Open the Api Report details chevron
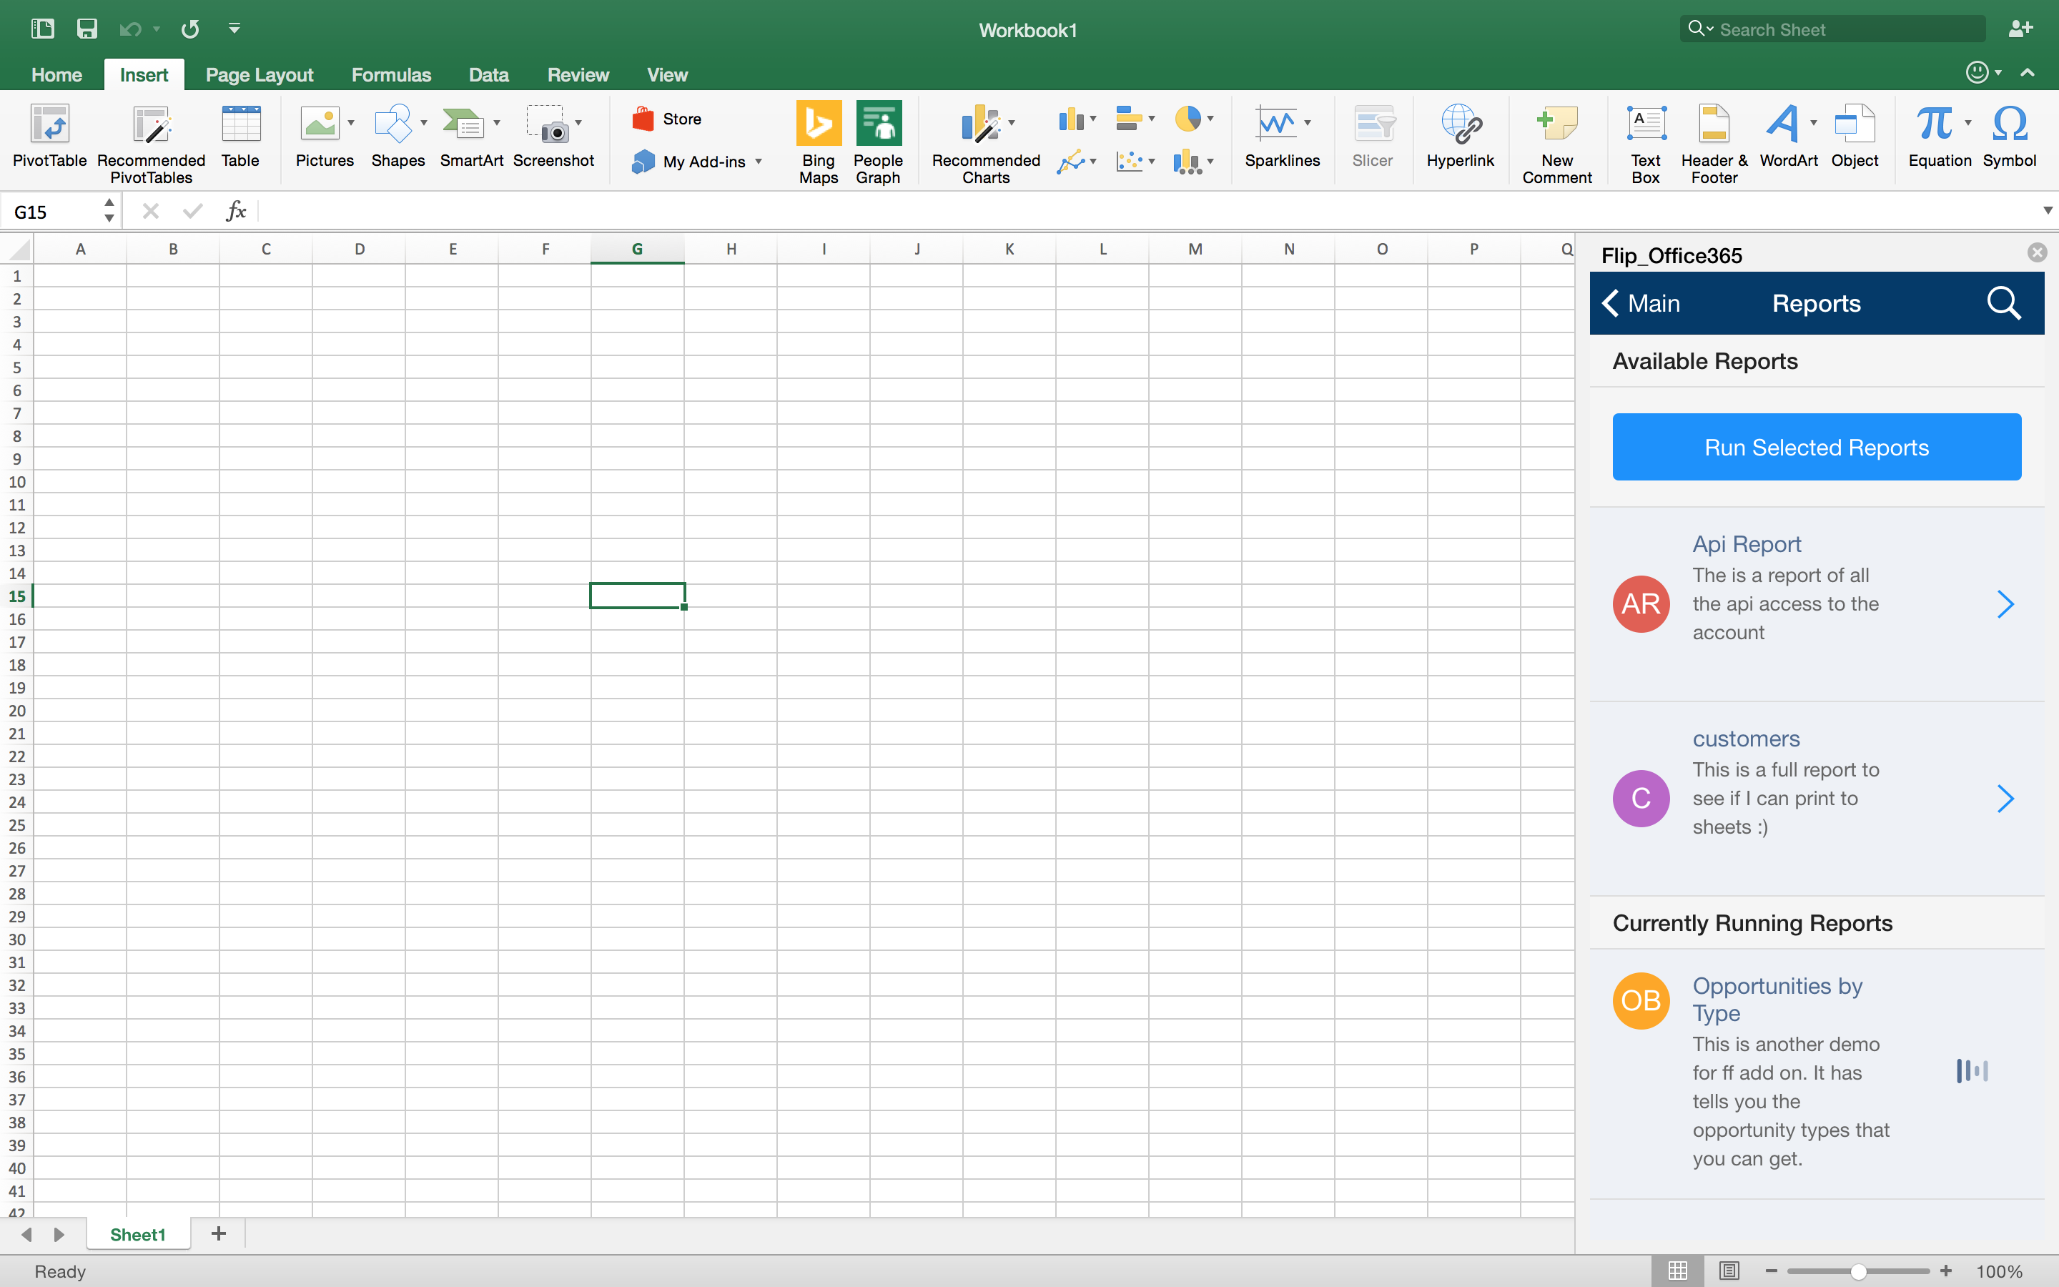The width and height of the screenshot is (2059, 1287). (x=2005, y=604)
